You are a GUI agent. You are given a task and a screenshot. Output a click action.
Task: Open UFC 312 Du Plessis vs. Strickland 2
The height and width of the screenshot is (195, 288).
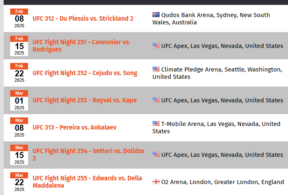[x=83, y=19]
